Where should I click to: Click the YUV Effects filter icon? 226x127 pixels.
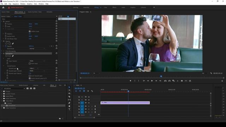click(34, 89)
